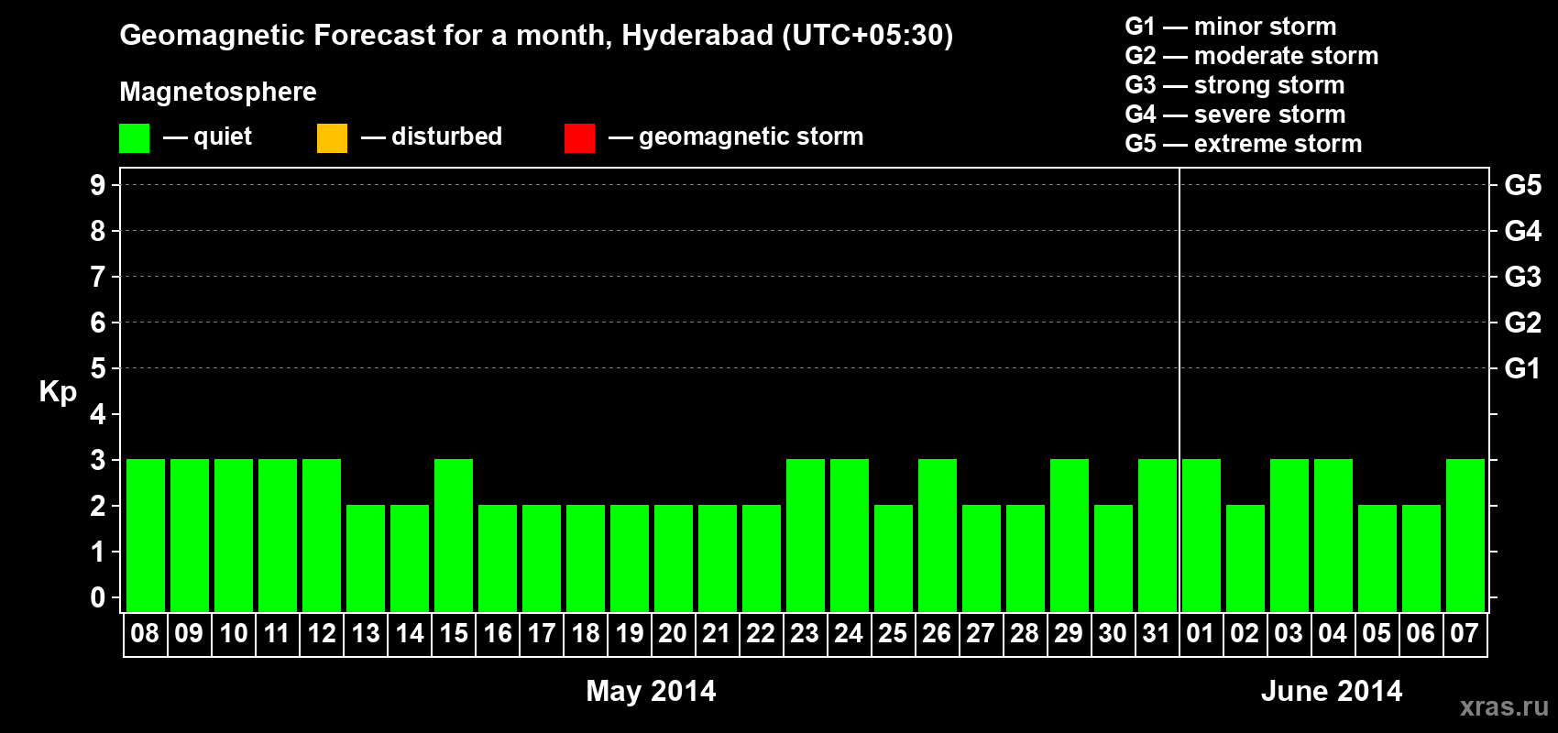Click the Kp value 9 axis label
Image resolution: width=1558 pixels, height=733 pixels.
98,186
